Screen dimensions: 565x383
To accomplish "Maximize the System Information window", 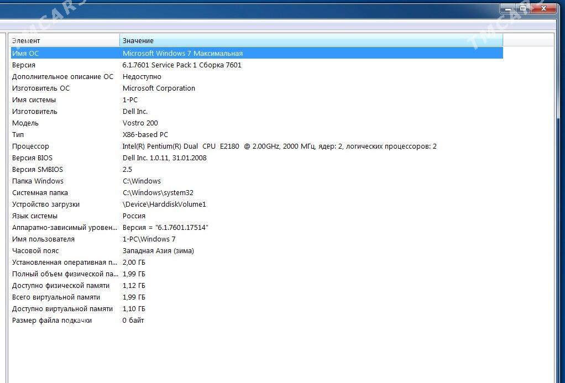I will coord(524,8).
